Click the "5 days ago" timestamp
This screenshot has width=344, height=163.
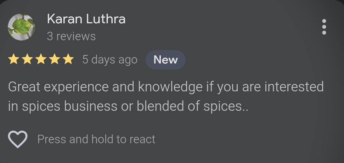click(x=110, y=60)
